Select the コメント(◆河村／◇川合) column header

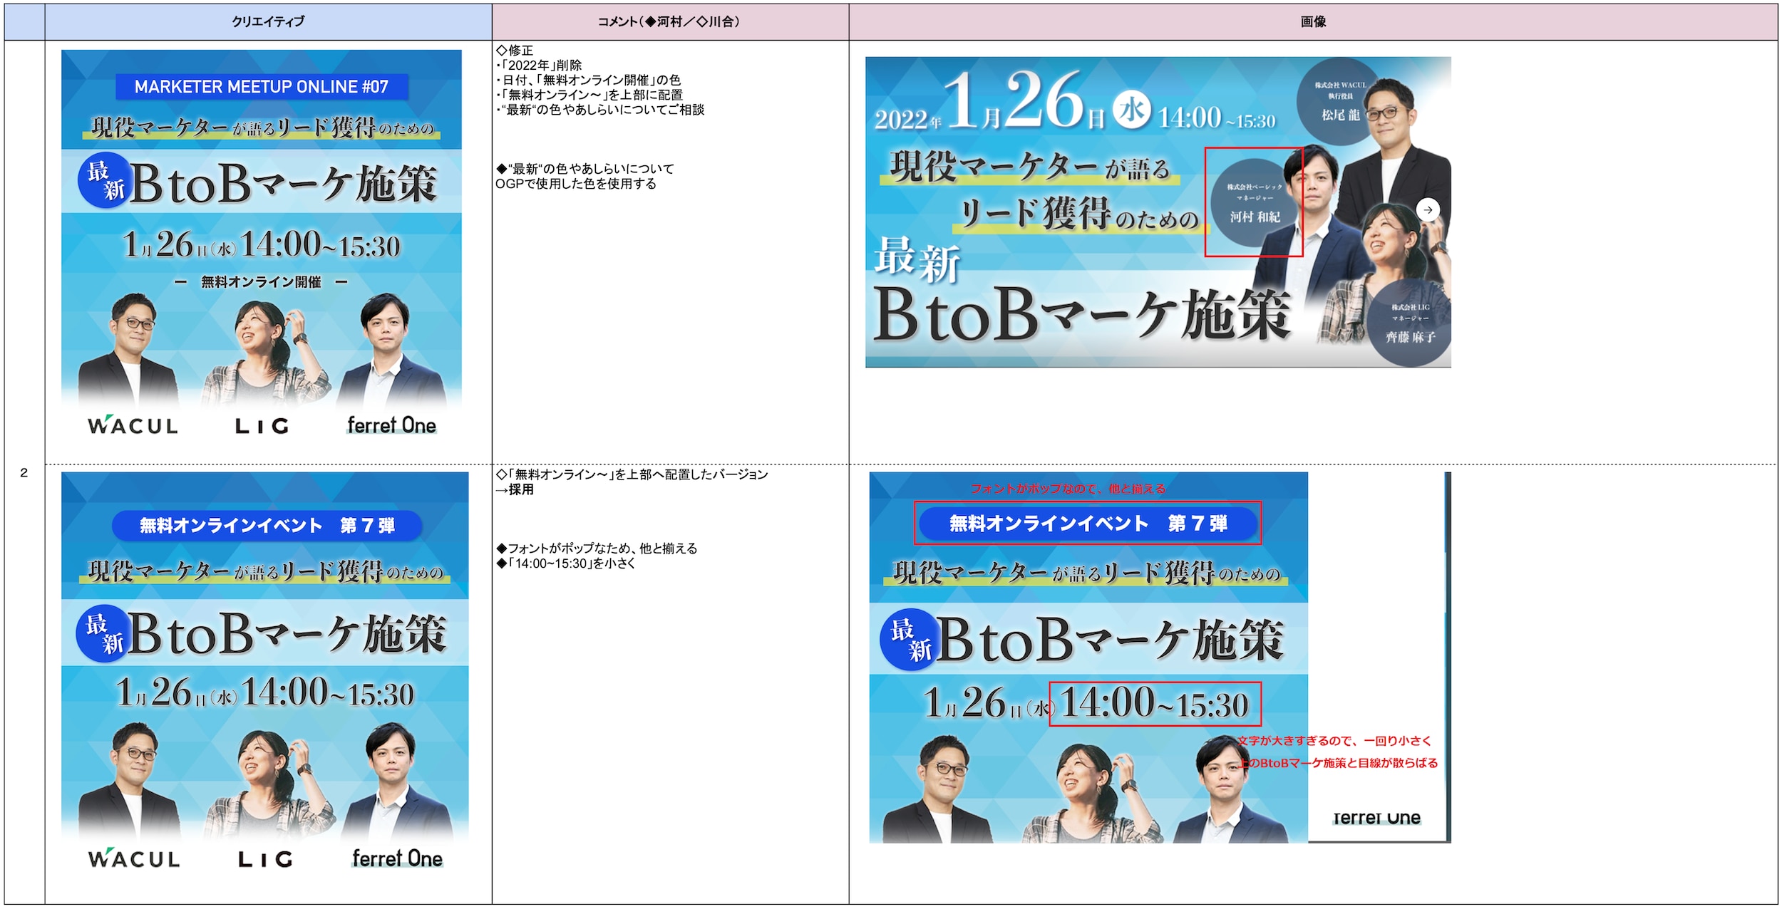tap(669, 21)
